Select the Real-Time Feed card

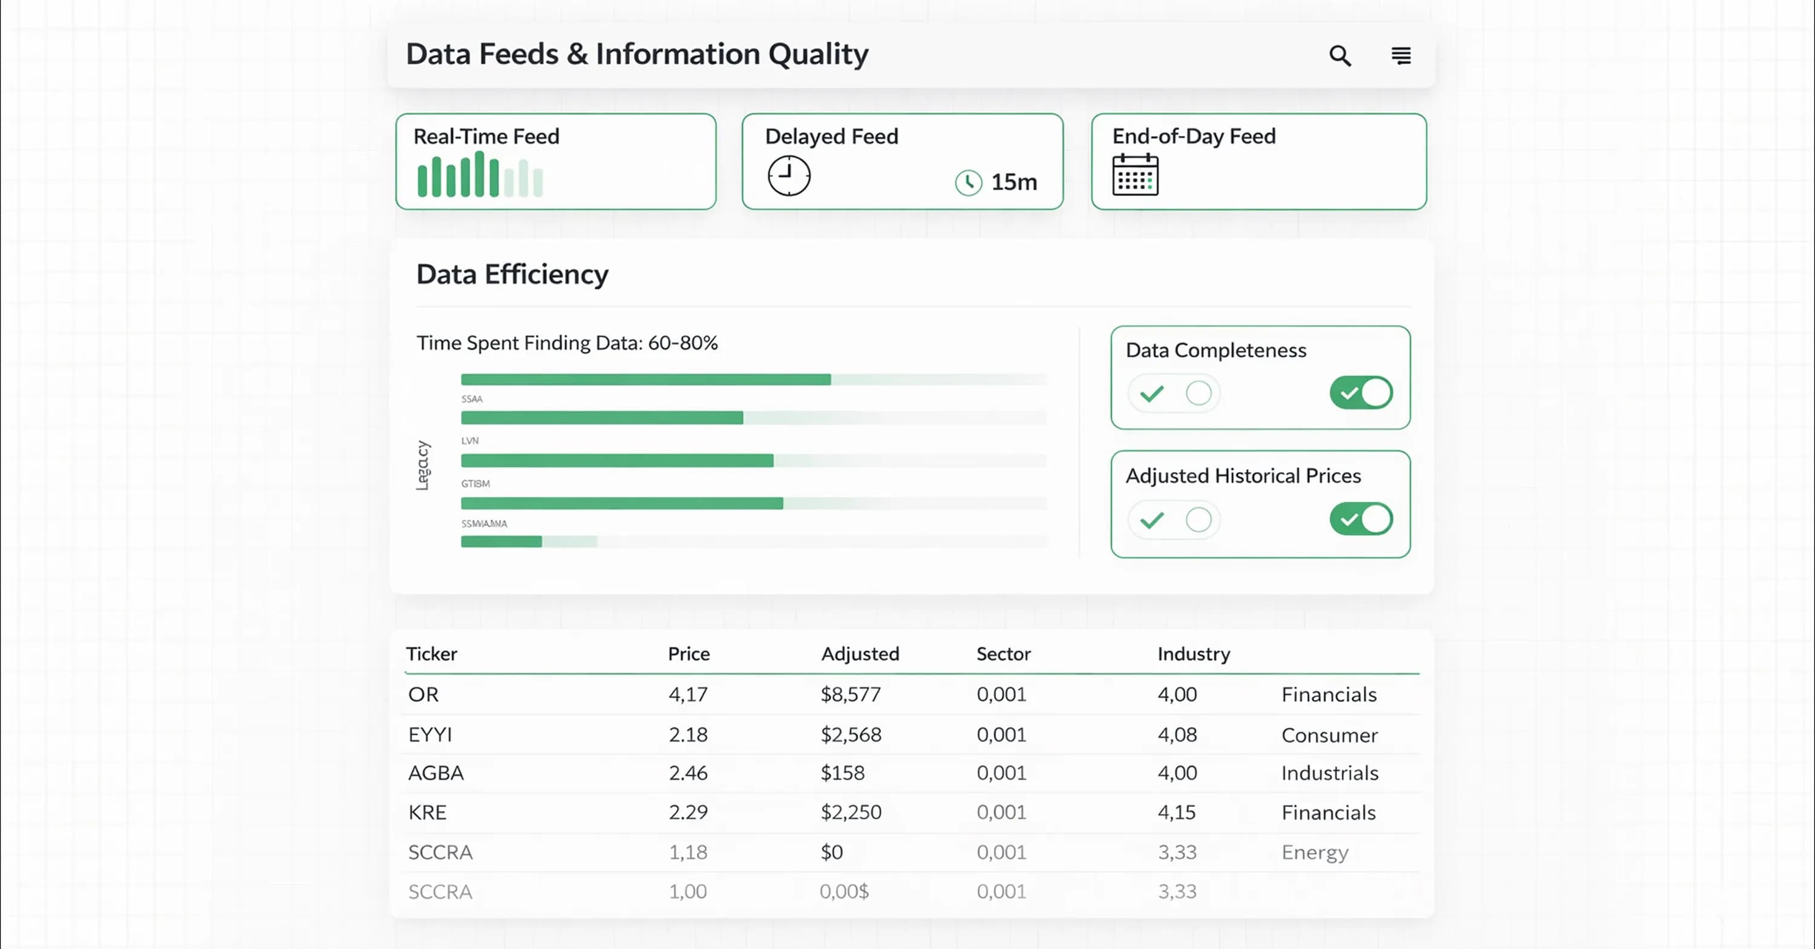pyautogui.click(x=556, y=161)
